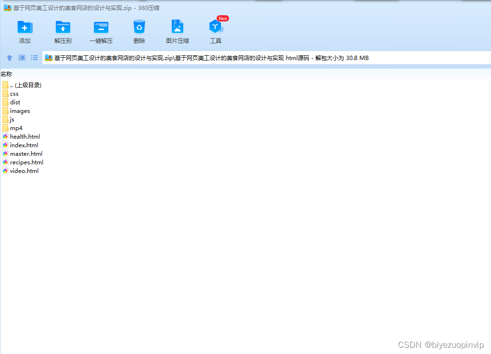
Task: Select the index.html file
Action: [20, 145]
